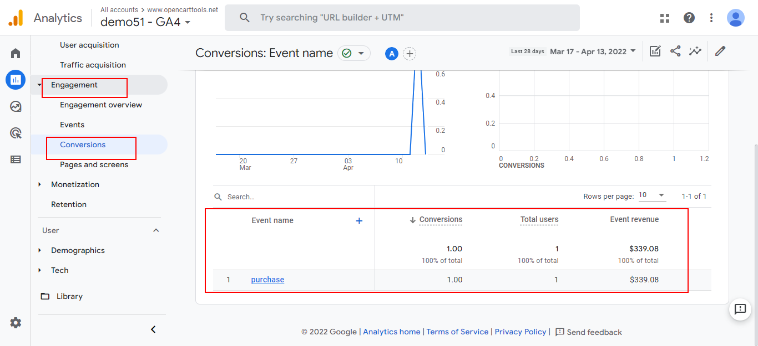The height and width of the screenshot is (346, 758).
Task: Open the date range dropdown
Action: (x=593, y=51)
